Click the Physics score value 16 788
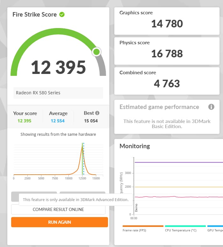Screen dimensions: 223x247 (x=167, y=54)
